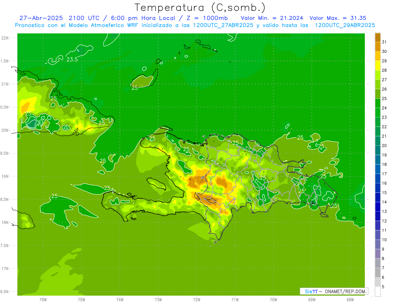The width and height of the screenshot is (393, 304).
Task: Click the dark orange swatch topping the legend
Action: 378,37
